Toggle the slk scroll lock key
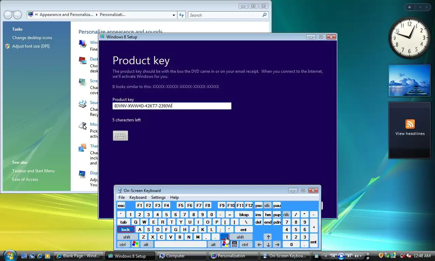 pyautogui.click(x=267, y=206)
